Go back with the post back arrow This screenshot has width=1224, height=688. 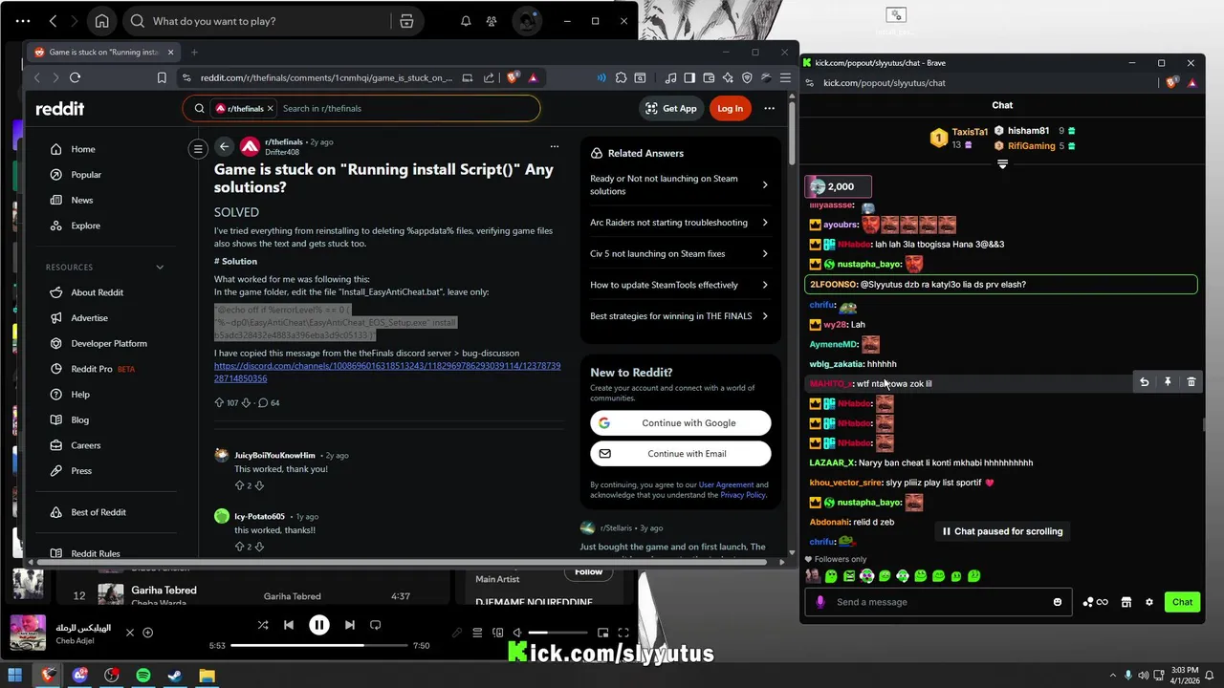point(224,146)
